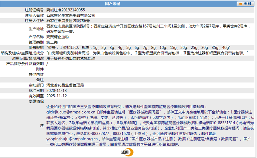
Task: Click the 生产地址 label
Action: click(36, 29)
